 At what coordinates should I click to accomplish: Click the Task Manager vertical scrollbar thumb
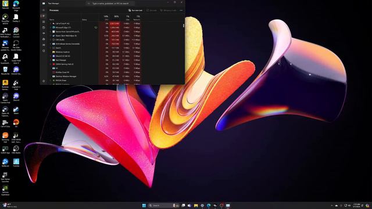184,26
